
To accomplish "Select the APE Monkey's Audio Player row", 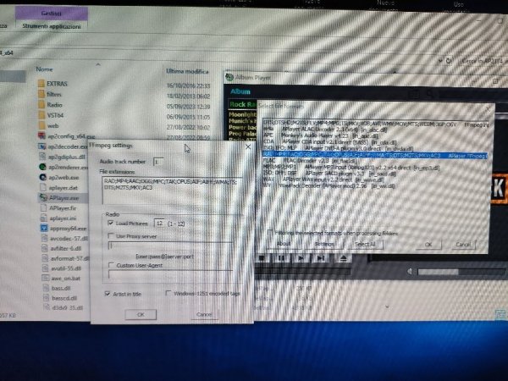I will tap(374, 135).
